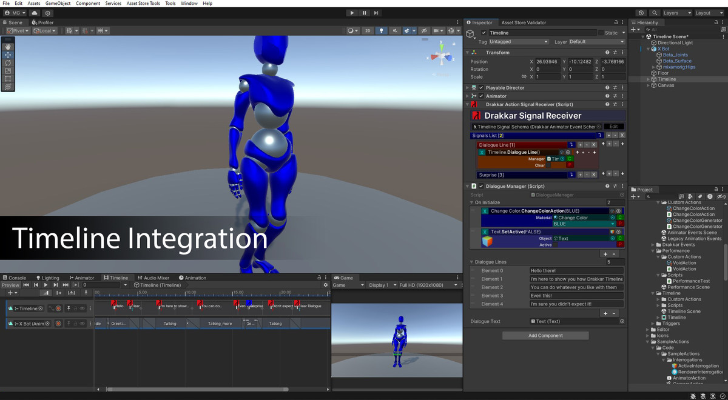Screen dimensions: 728x400
Task: Select the Rotate tool in Scene toolbar
Action: [8, 62]
